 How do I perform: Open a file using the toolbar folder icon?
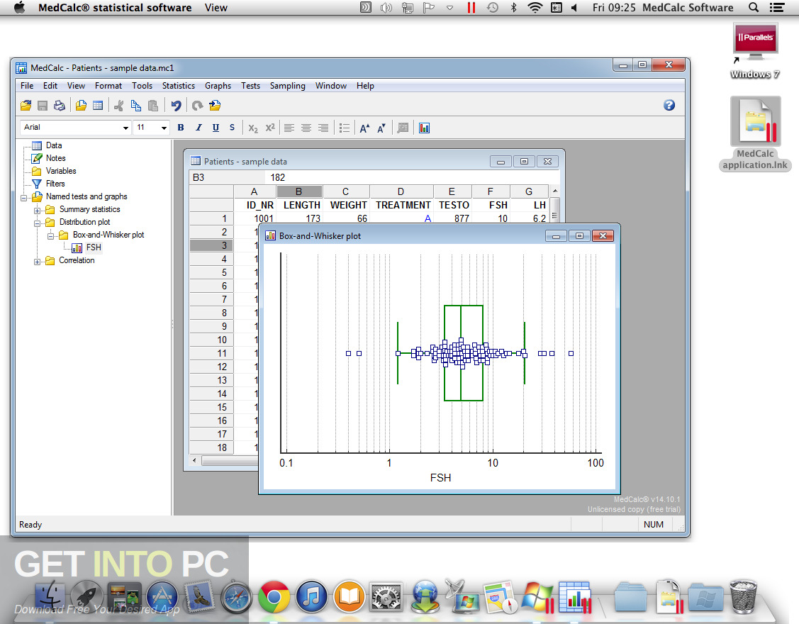26,106
